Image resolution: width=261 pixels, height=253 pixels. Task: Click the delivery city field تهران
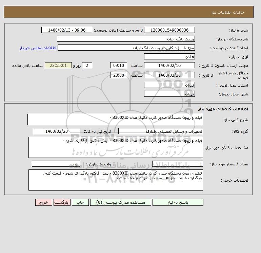[x=169, y=94]
